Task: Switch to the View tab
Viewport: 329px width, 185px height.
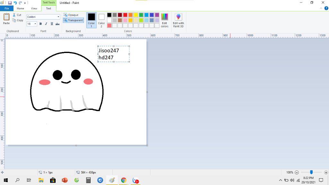Action: coord(34,8)
